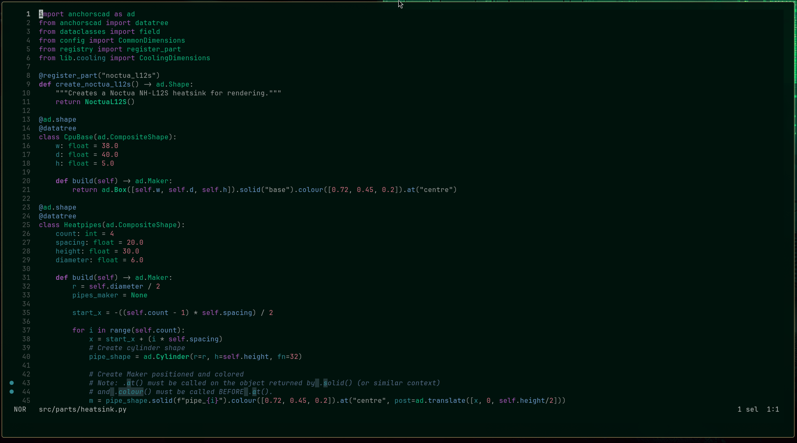
Task: Click line number 45 in the gutter
Action: point(26,400)
